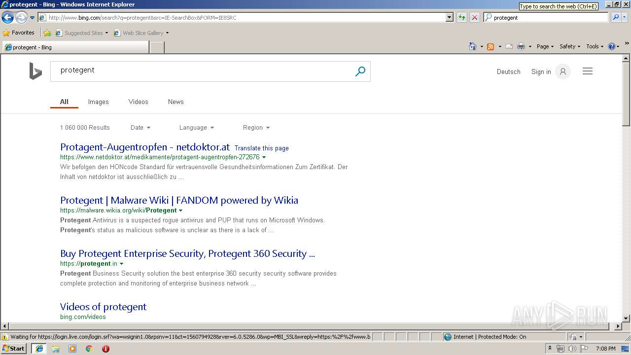Open the Windows Media Player taskbar icon
The width and height of the screenshot is (631, 355).
click(72, 349)
